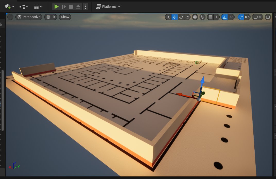This screenshot has width=276, height=179.
Task: Change the rotation snap value 90°
Action: (231, 17)
